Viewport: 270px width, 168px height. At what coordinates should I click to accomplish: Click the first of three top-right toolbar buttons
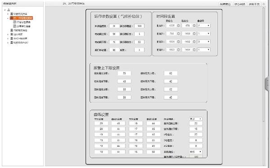click(225, 4)
